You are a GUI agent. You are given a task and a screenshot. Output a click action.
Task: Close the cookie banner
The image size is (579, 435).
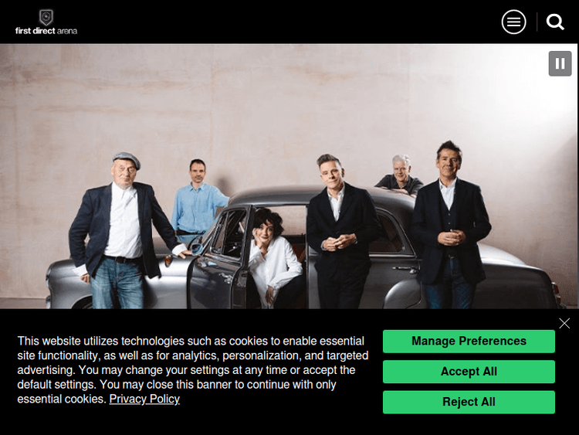[564, 324]
